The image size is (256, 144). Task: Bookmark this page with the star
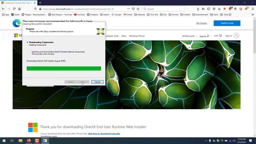point(138,9)
